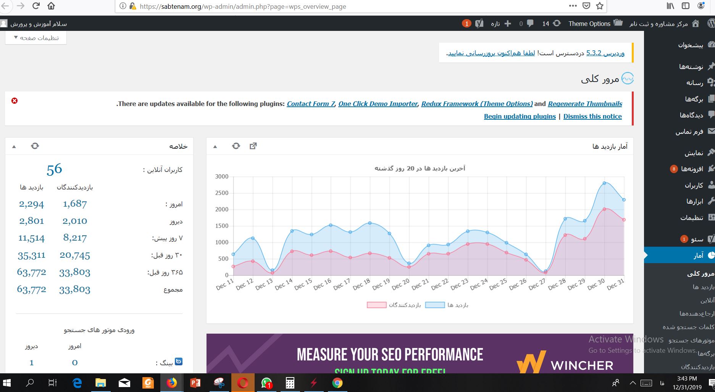Open the Contact Form 7 update link
Viewport: 715px width, 392px height.
[x=311, y=104]
